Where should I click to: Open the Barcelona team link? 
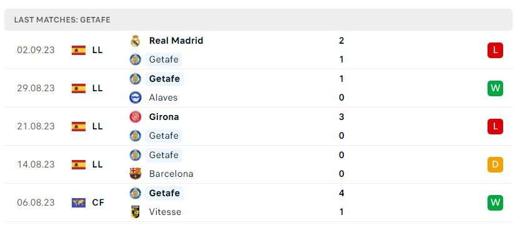pyautogui.click(x=171, y=174)
